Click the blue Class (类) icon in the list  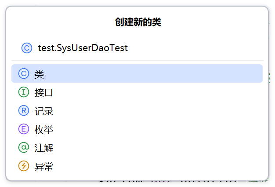(24, 73)
